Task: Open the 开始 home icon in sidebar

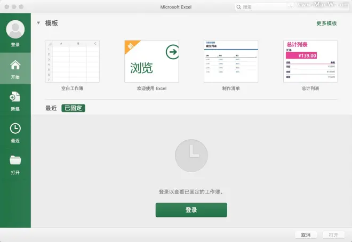Action: click(x=15, y=65)
